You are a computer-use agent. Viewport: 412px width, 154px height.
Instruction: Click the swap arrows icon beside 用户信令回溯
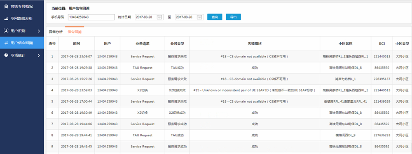click(6, 43)
